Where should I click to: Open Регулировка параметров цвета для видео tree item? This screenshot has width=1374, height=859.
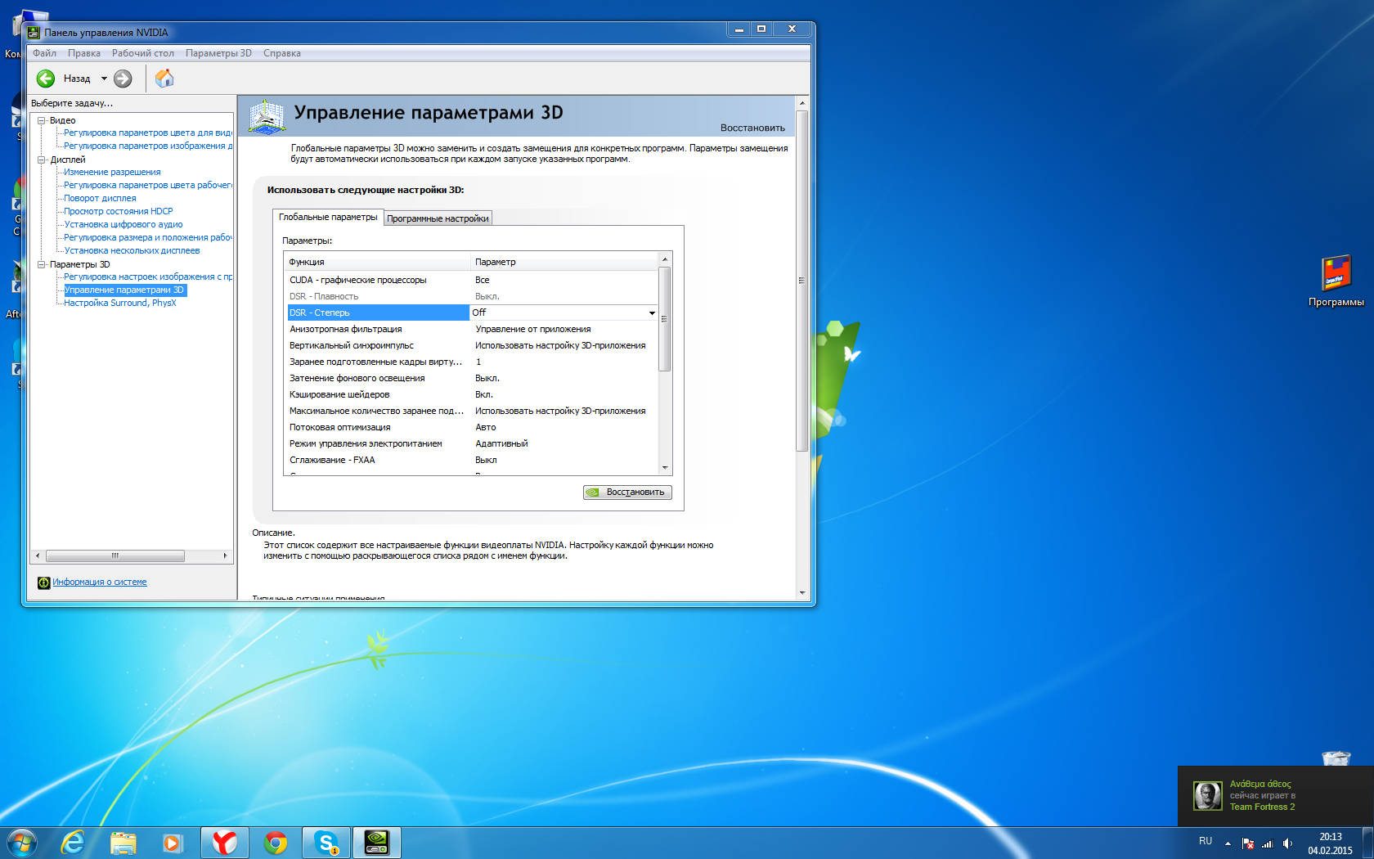click(148, 133)
